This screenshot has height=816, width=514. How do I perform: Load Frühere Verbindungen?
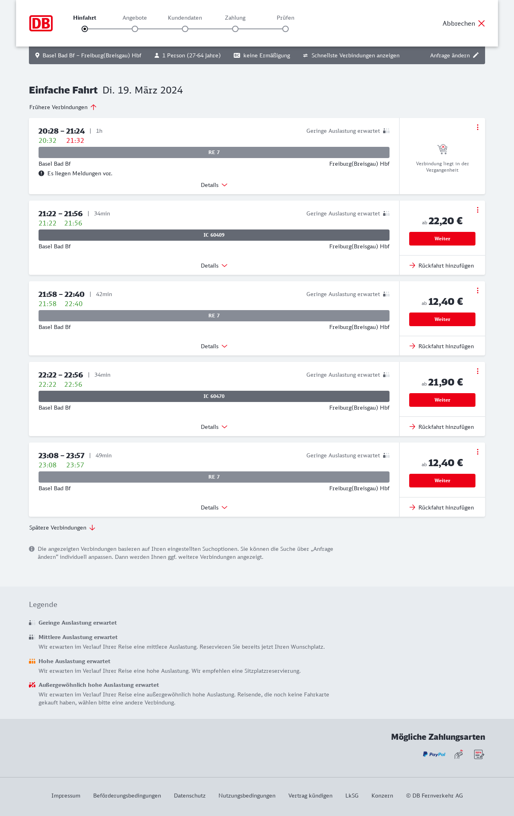click(x=63, y=107)
